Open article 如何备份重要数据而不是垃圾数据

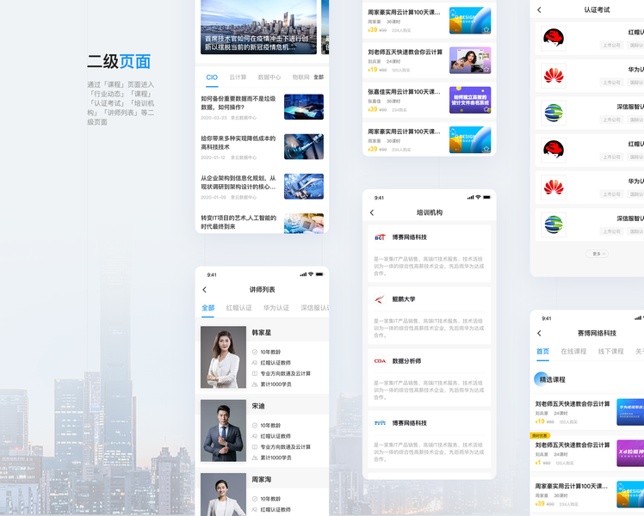tap(238, 103)
